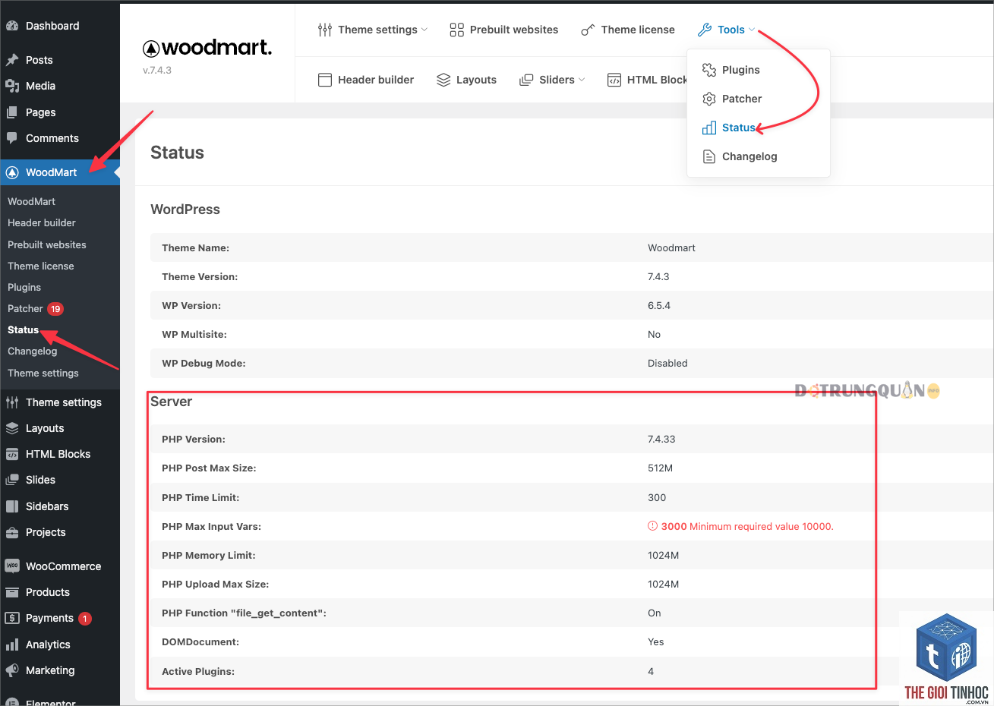Collapse the Tools dropdown chevron

click(752, 30)
